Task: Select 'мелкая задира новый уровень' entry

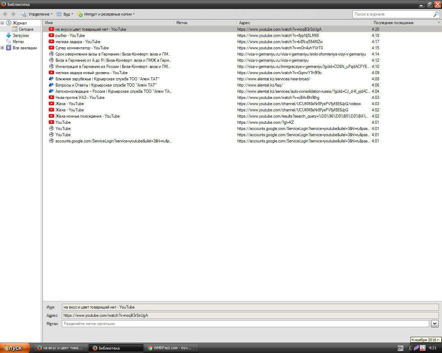Action: pyautogui.click(x=242, y=73)
